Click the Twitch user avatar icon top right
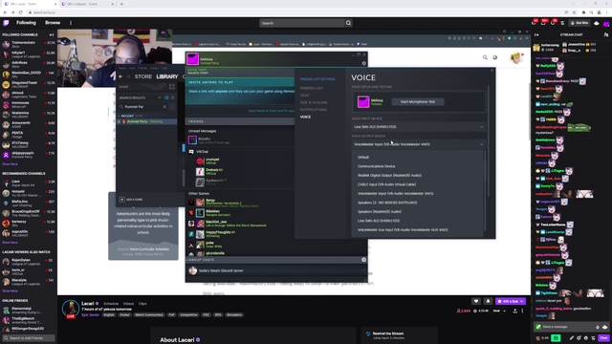 coord(605,23)
